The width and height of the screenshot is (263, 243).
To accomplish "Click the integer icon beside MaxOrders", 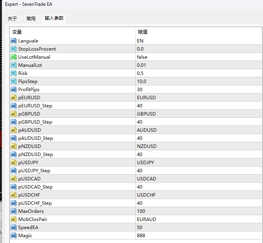I will point(14,211).
